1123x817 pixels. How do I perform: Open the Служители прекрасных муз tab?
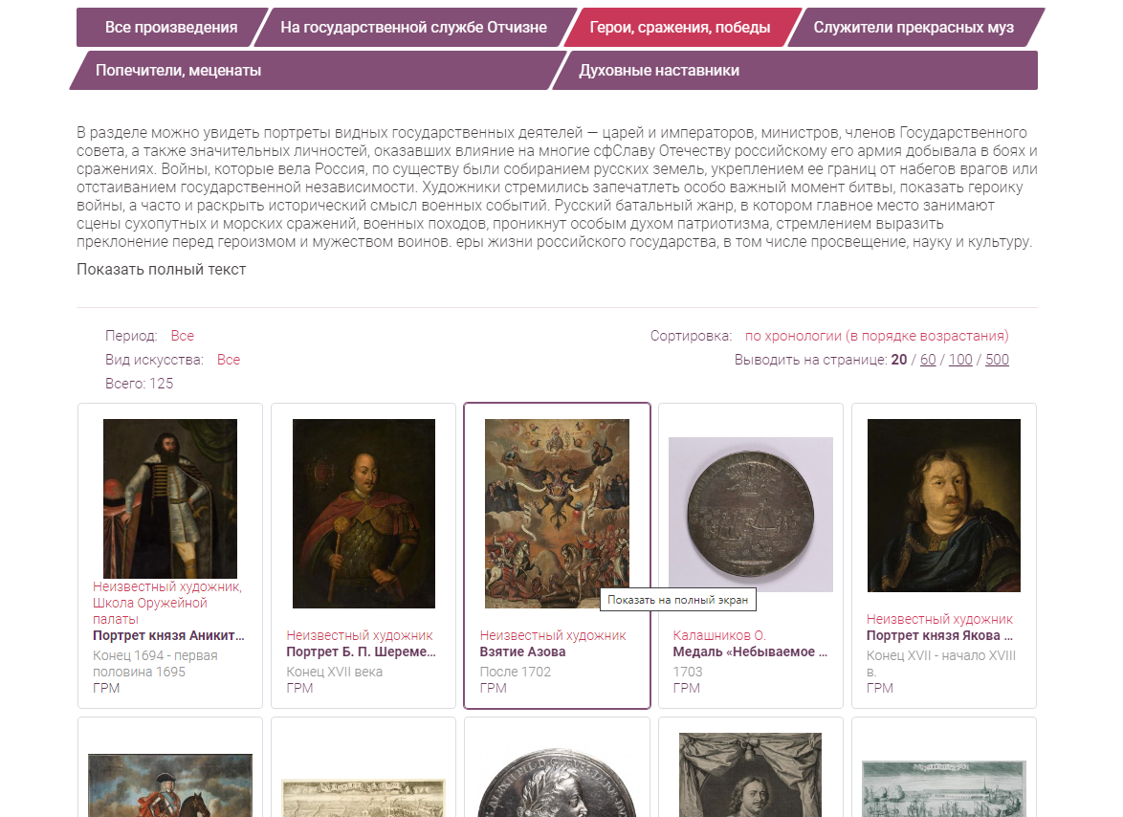914,27
